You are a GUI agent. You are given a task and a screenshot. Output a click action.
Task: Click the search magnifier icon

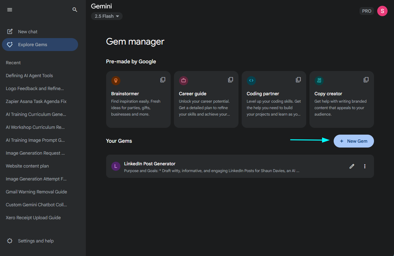tap(75, 10)
